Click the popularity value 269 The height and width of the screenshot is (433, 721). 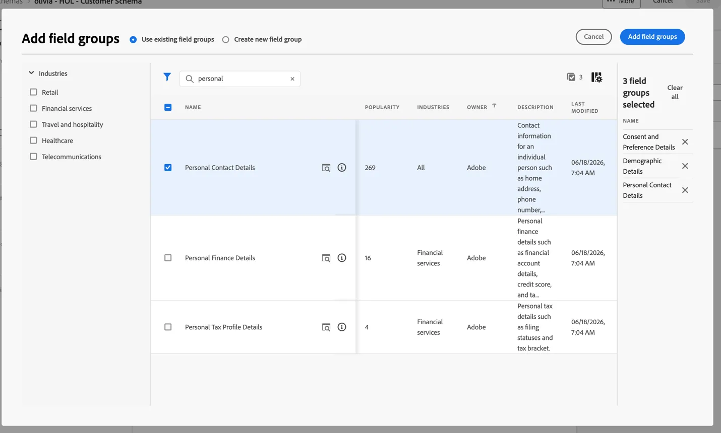(370, 168)
